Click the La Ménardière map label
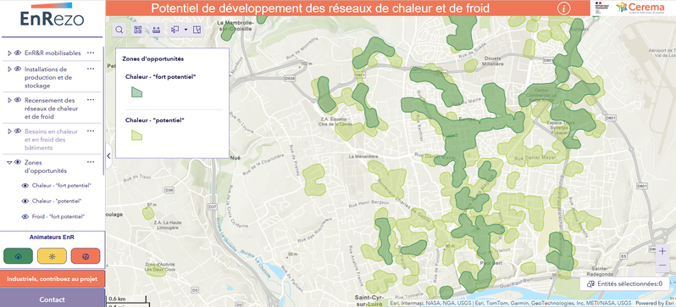676x307 pixels. pyautogui.click(x=363, y=156)
